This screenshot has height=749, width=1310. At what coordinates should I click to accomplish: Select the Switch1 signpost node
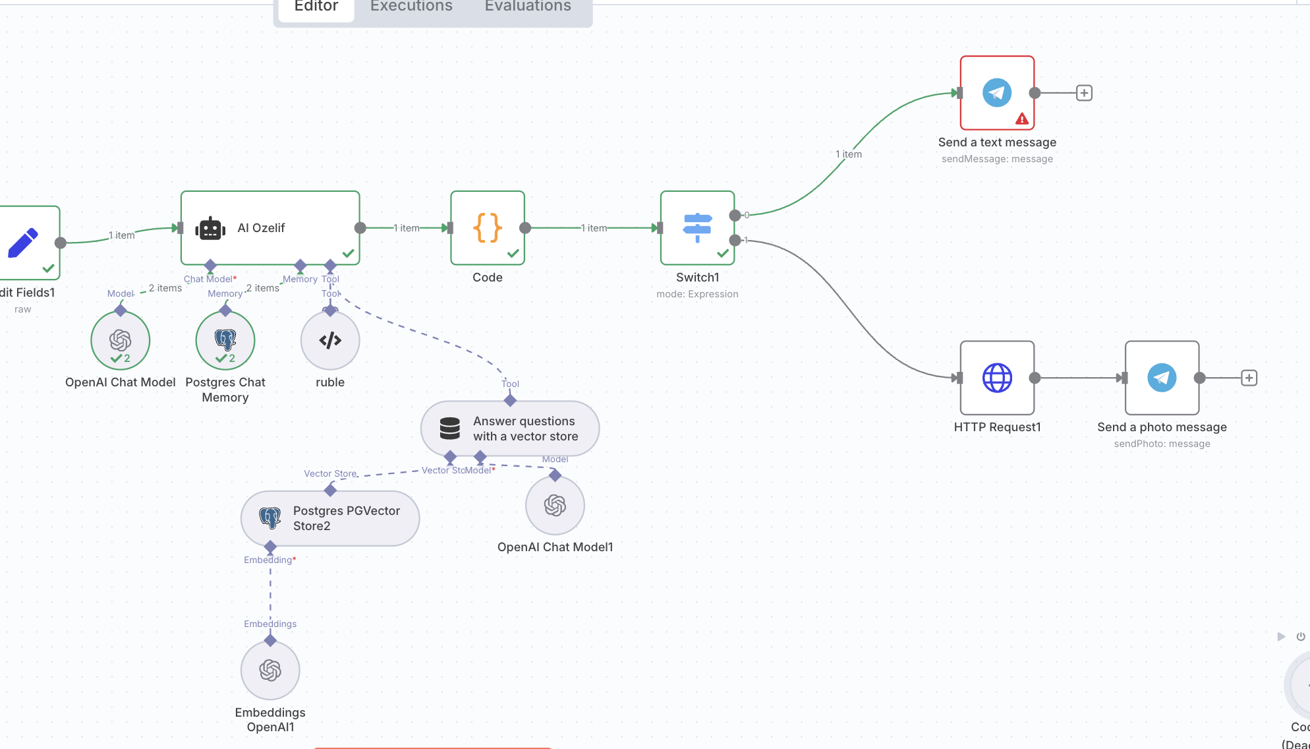[x=697, y=228]
